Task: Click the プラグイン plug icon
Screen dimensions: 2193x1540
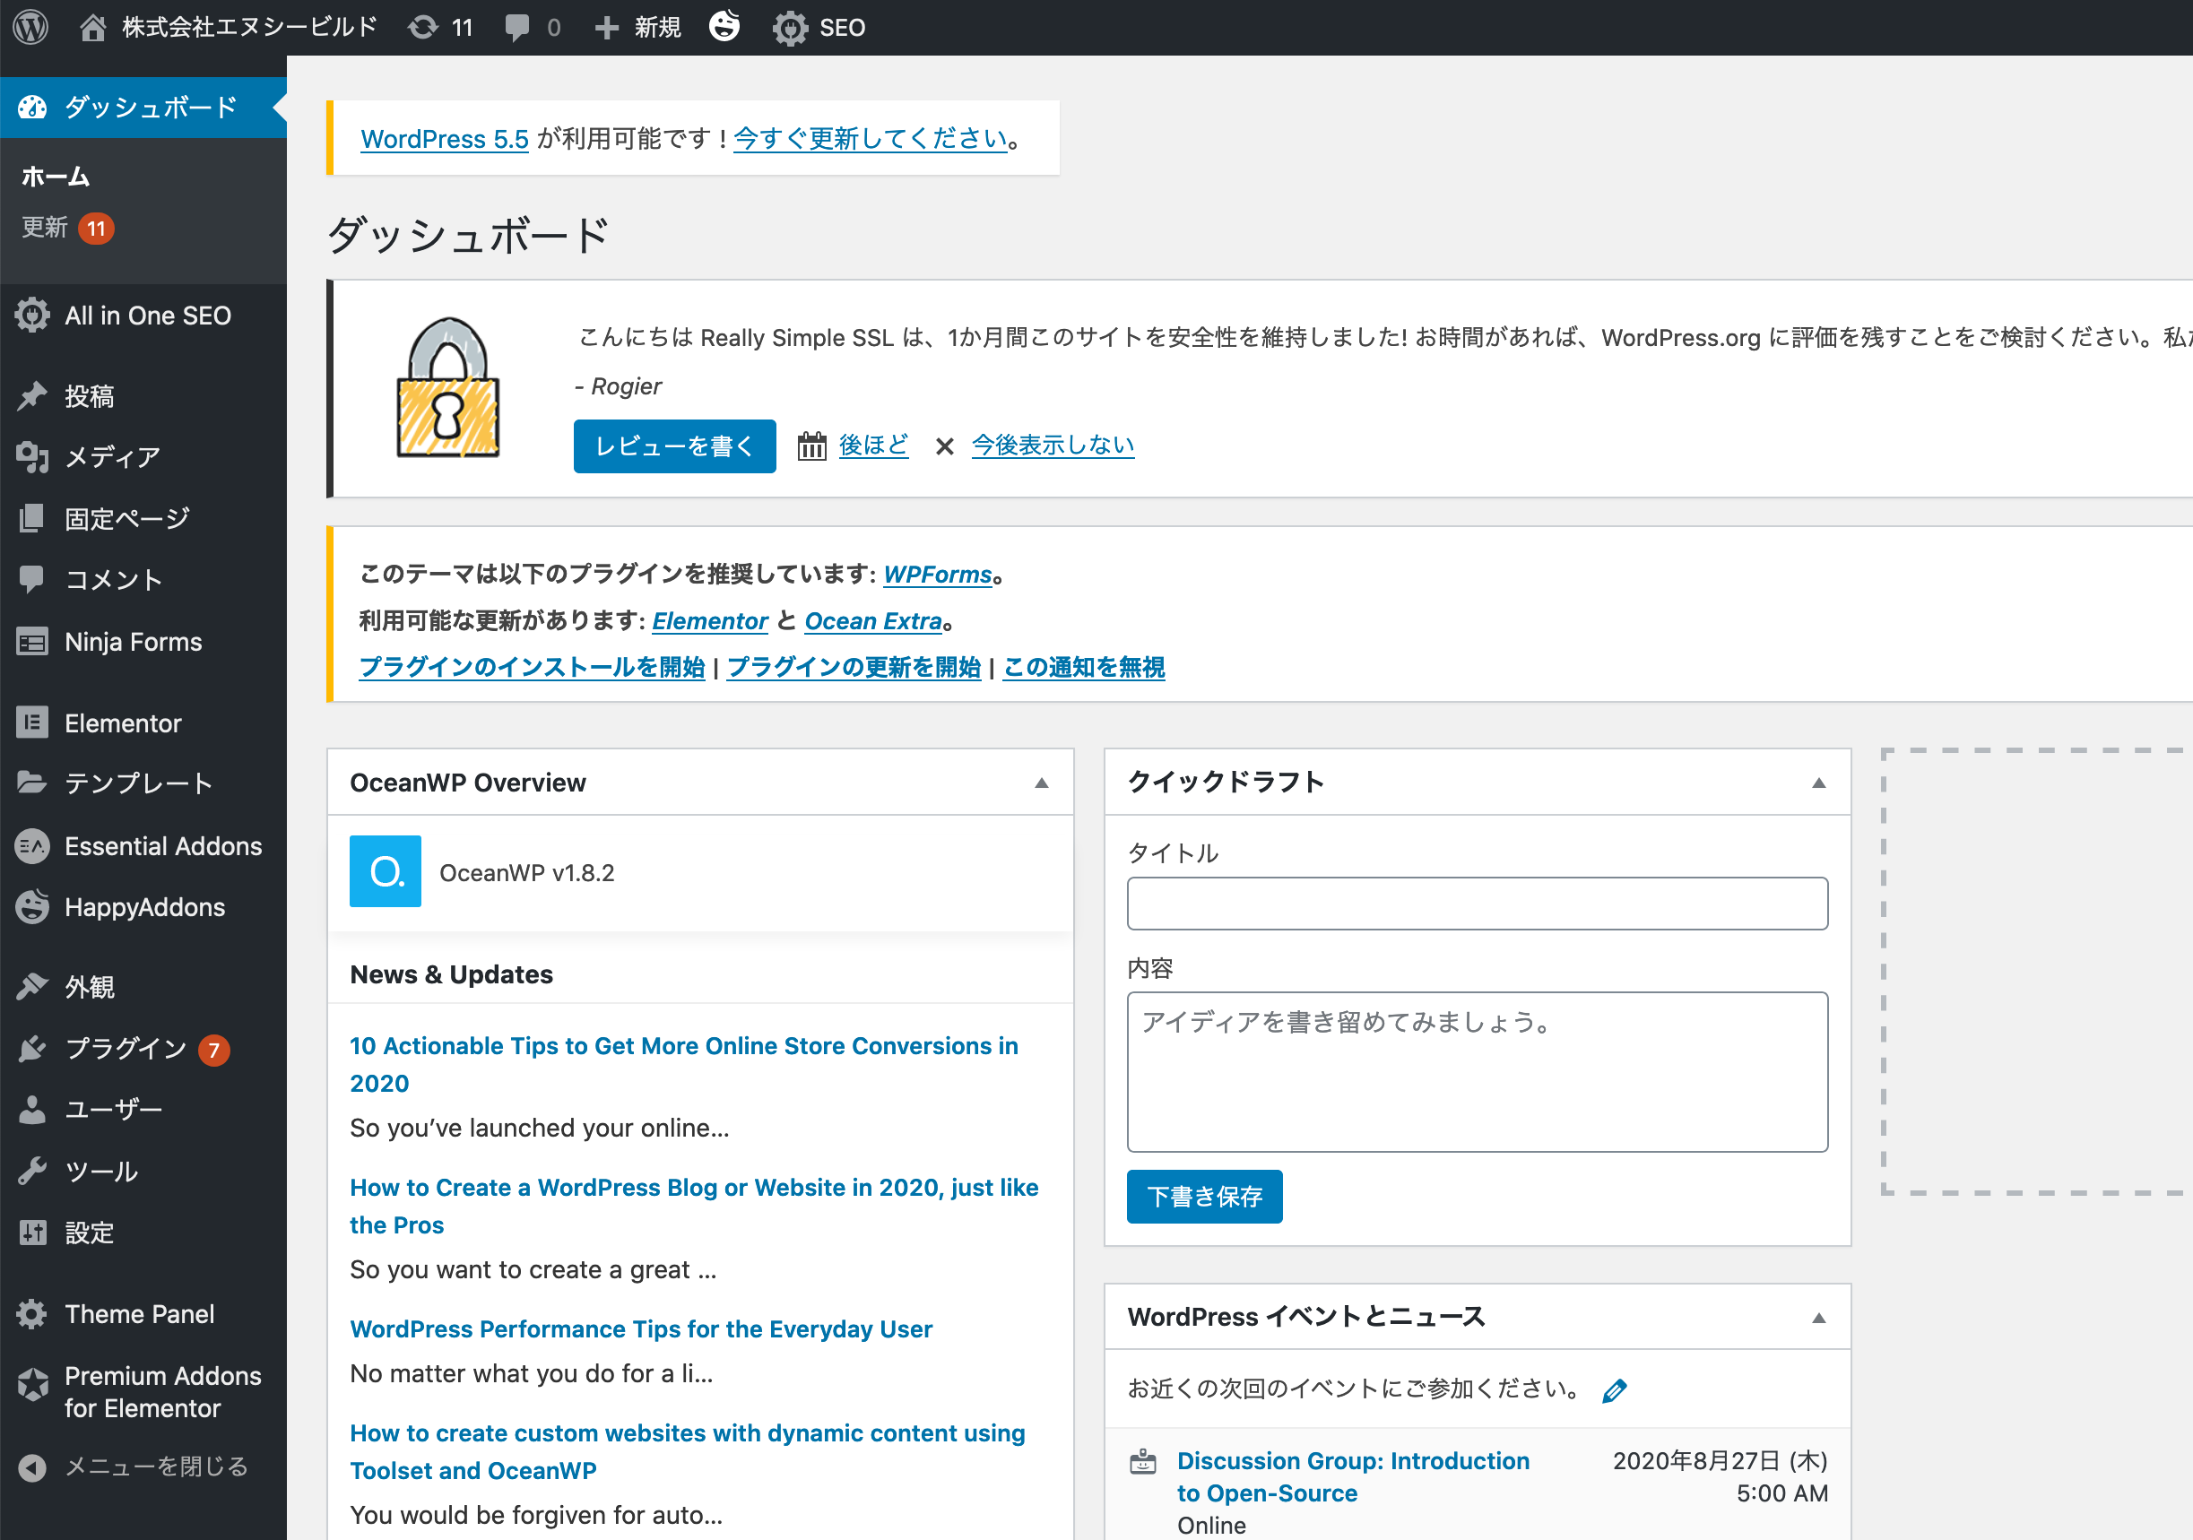Action: [32, 1048]
